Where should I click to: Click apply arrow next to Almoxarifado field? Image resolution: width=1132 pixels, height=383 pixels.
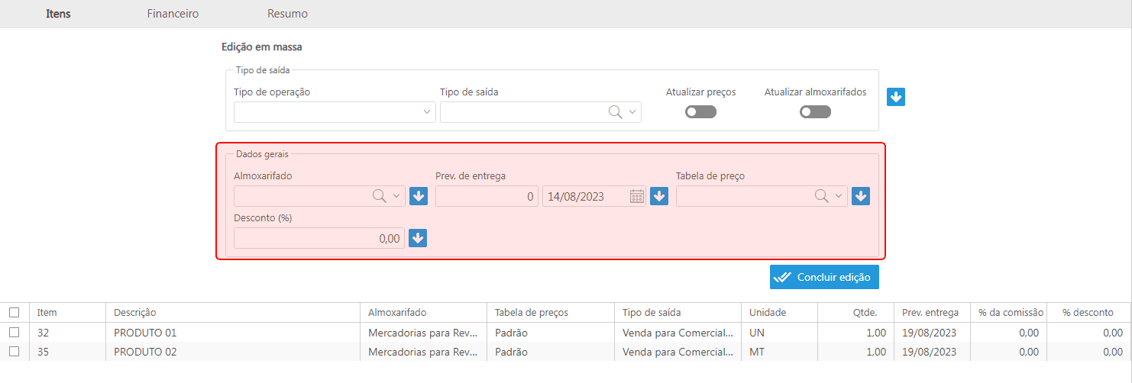tap(418, 196)
